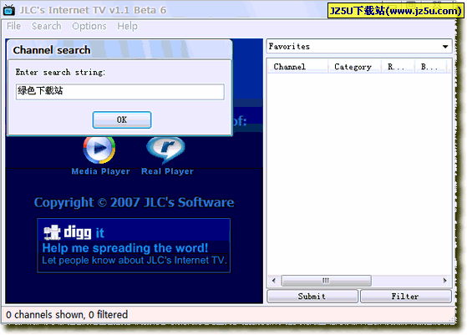
Task: Click the Media Player label
Action: pyautogui.click(x=100, y=171)
